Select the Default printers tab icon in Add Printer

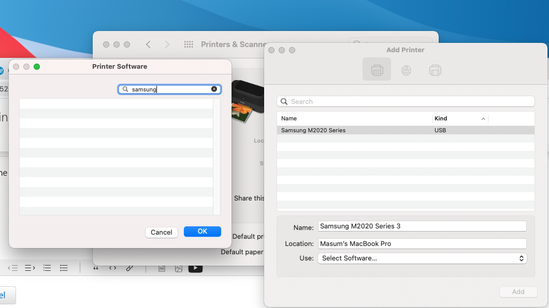[x=377, y=69]
